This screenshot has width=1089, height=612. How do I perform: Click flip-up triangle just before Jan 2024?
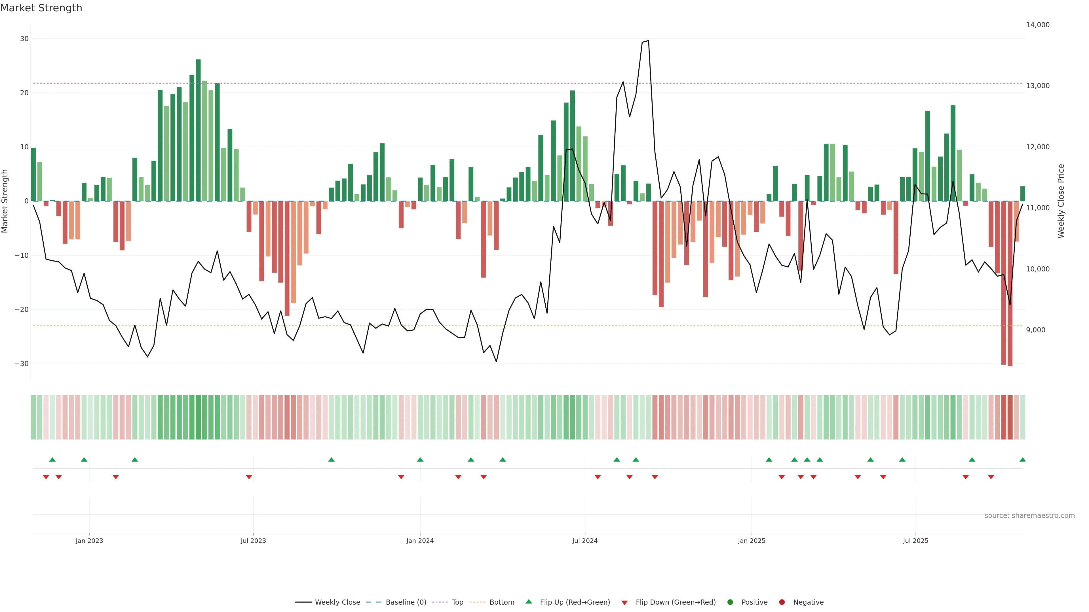point(420,460)
